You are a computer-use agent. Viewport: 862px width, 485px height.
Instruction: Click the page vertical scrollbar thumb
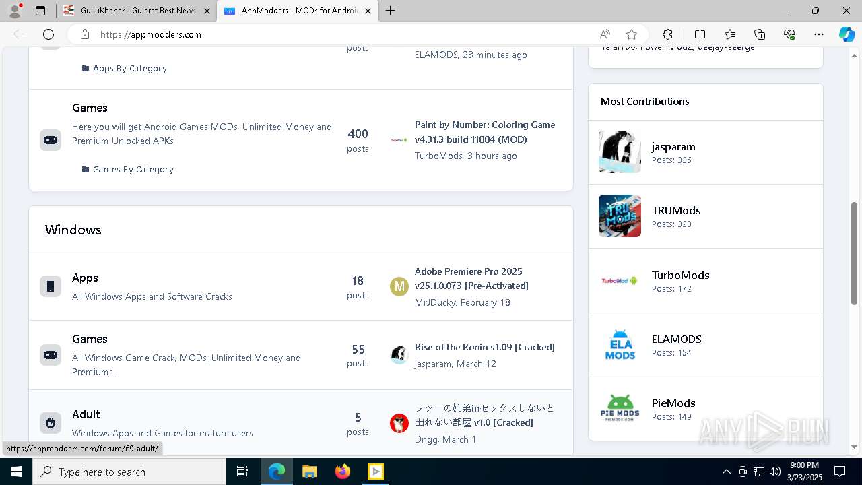coord(855,253)
